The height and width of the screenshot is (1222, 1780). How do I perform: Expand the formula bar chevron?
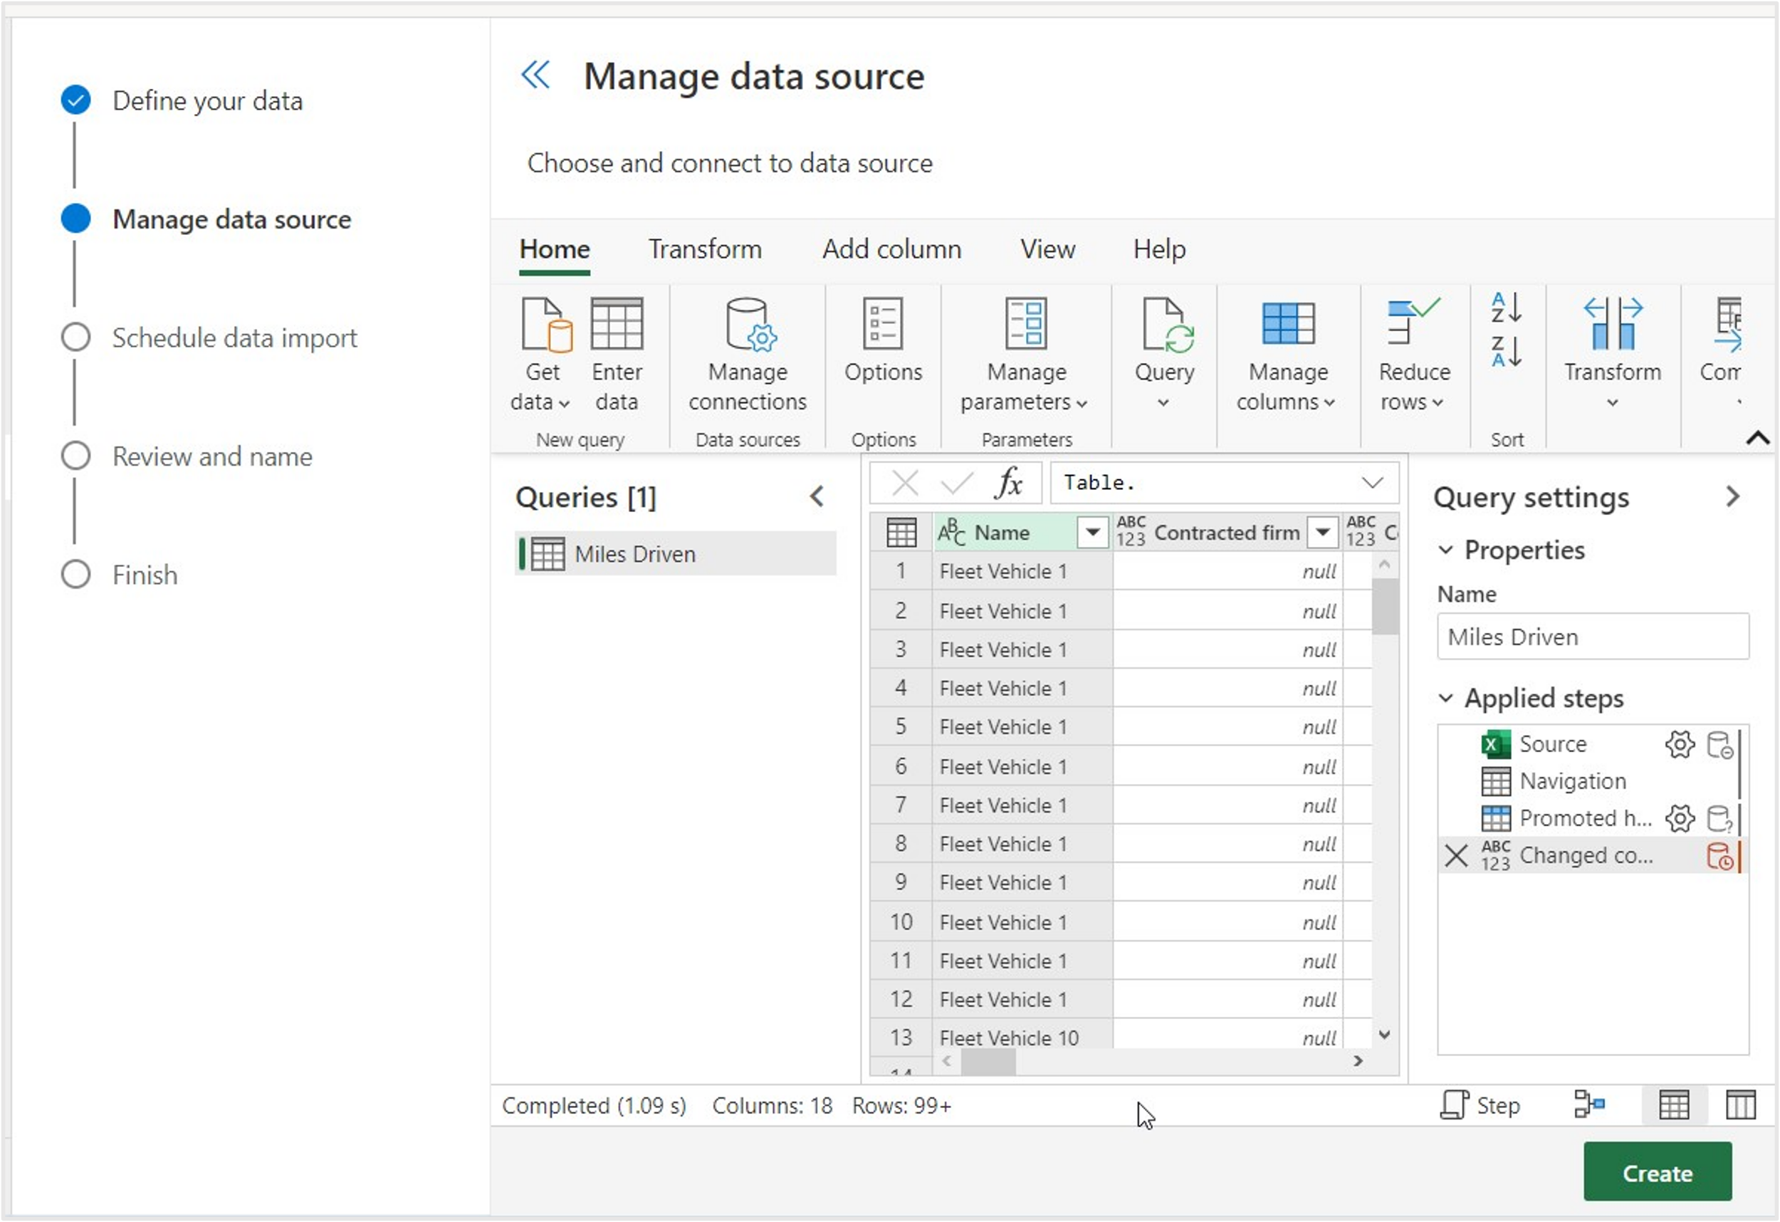click(x=1372, y=483)
